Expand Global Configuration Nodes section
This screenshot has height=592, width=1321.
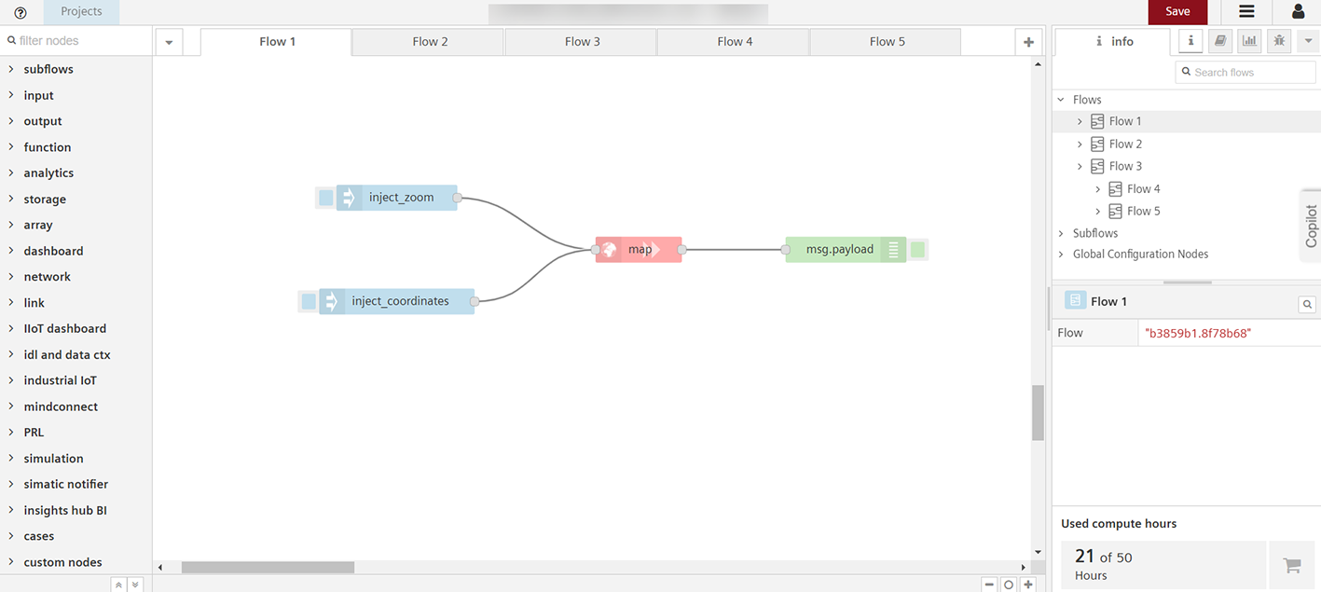1061,254
